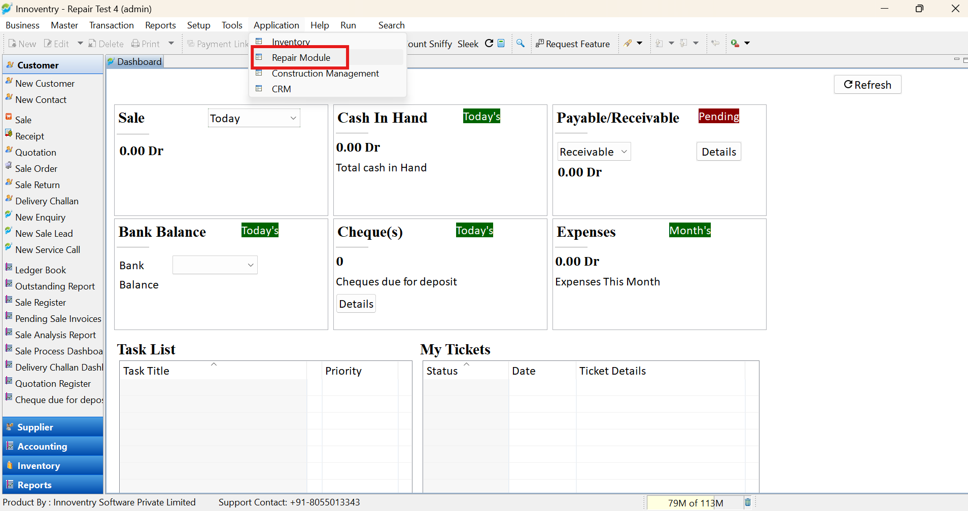The height and width of the screenshot is (511, 968).
Task: Open the Reports menu
Action: (x=160, y=25)
